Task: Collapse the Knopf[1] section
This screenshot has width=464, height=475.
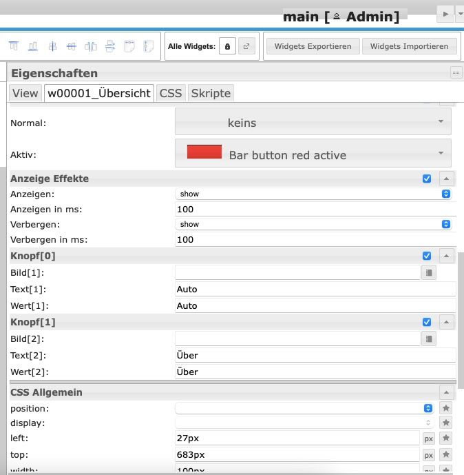Action: pos(447,322)
